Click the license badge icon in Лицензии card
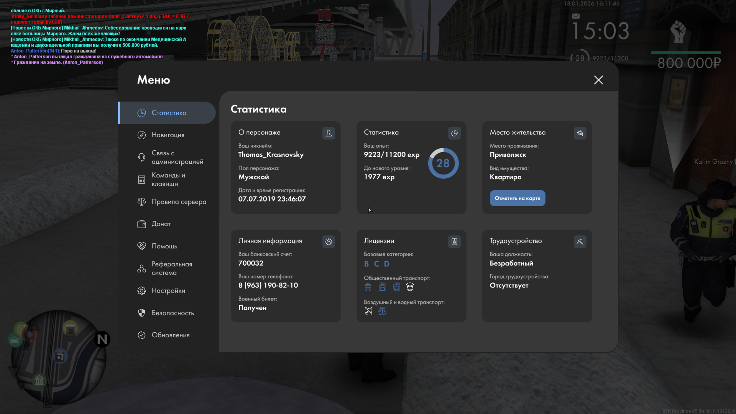The height and width of the screenshot is (414, 736). click(454, 242)
